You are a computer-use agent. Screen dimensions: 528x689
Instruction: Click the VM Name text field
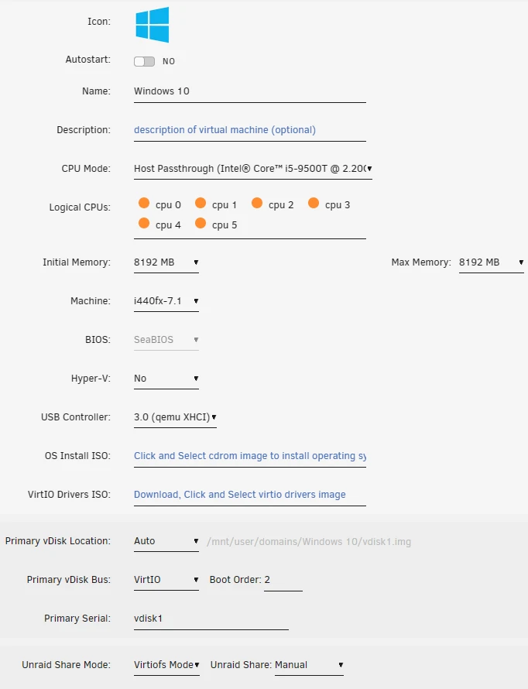point(249,91)
